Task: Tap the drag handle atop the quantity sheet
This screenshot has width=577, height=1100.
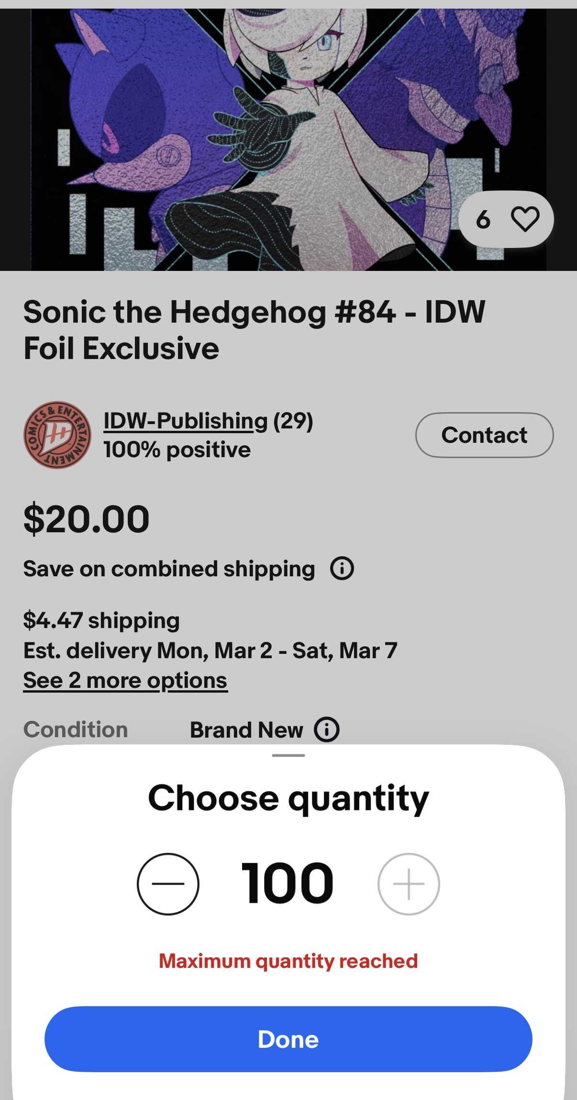Action: (x=288, y=755)
